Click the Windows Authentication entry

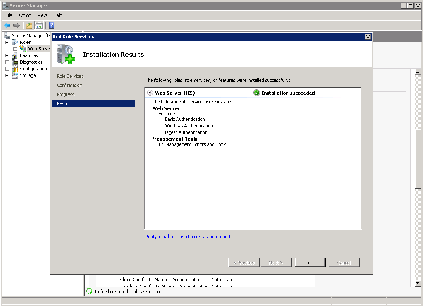click(x=189, y=126)
